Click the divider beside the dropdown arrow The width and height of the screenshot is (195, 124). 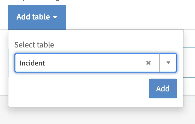(159, 63)
